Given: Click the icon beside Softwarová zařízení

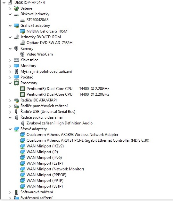Looking at the screenshot, I should click(x=16, y=192).
